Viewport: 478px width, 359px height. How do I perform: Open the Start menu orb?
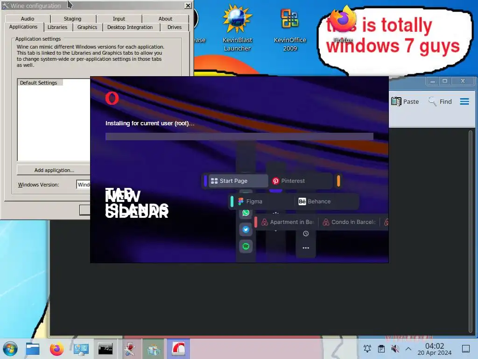coord(10,349)
